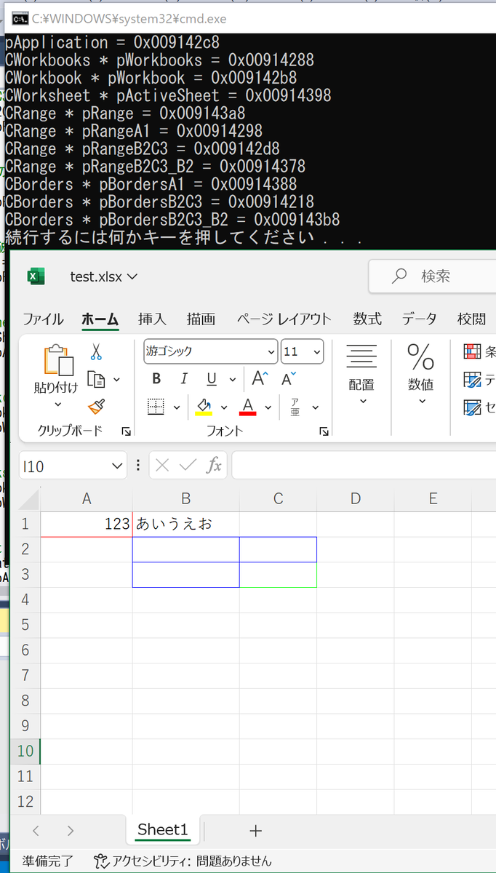Image resolution: width=496 pixels, height=873 pixels.
Task: Click the formula bar input
Action: tap(364, 466)
